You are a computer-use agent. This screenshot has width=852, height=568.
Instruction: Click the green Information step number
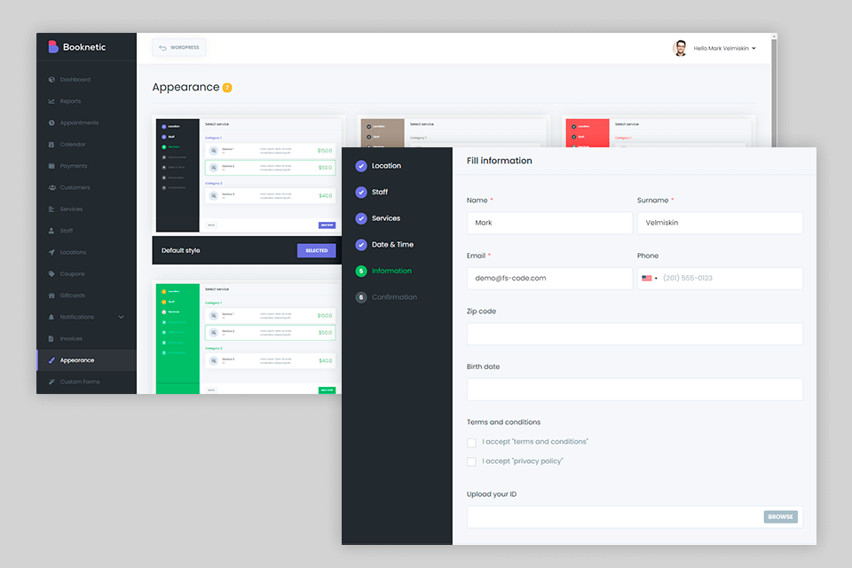point(361,272)
